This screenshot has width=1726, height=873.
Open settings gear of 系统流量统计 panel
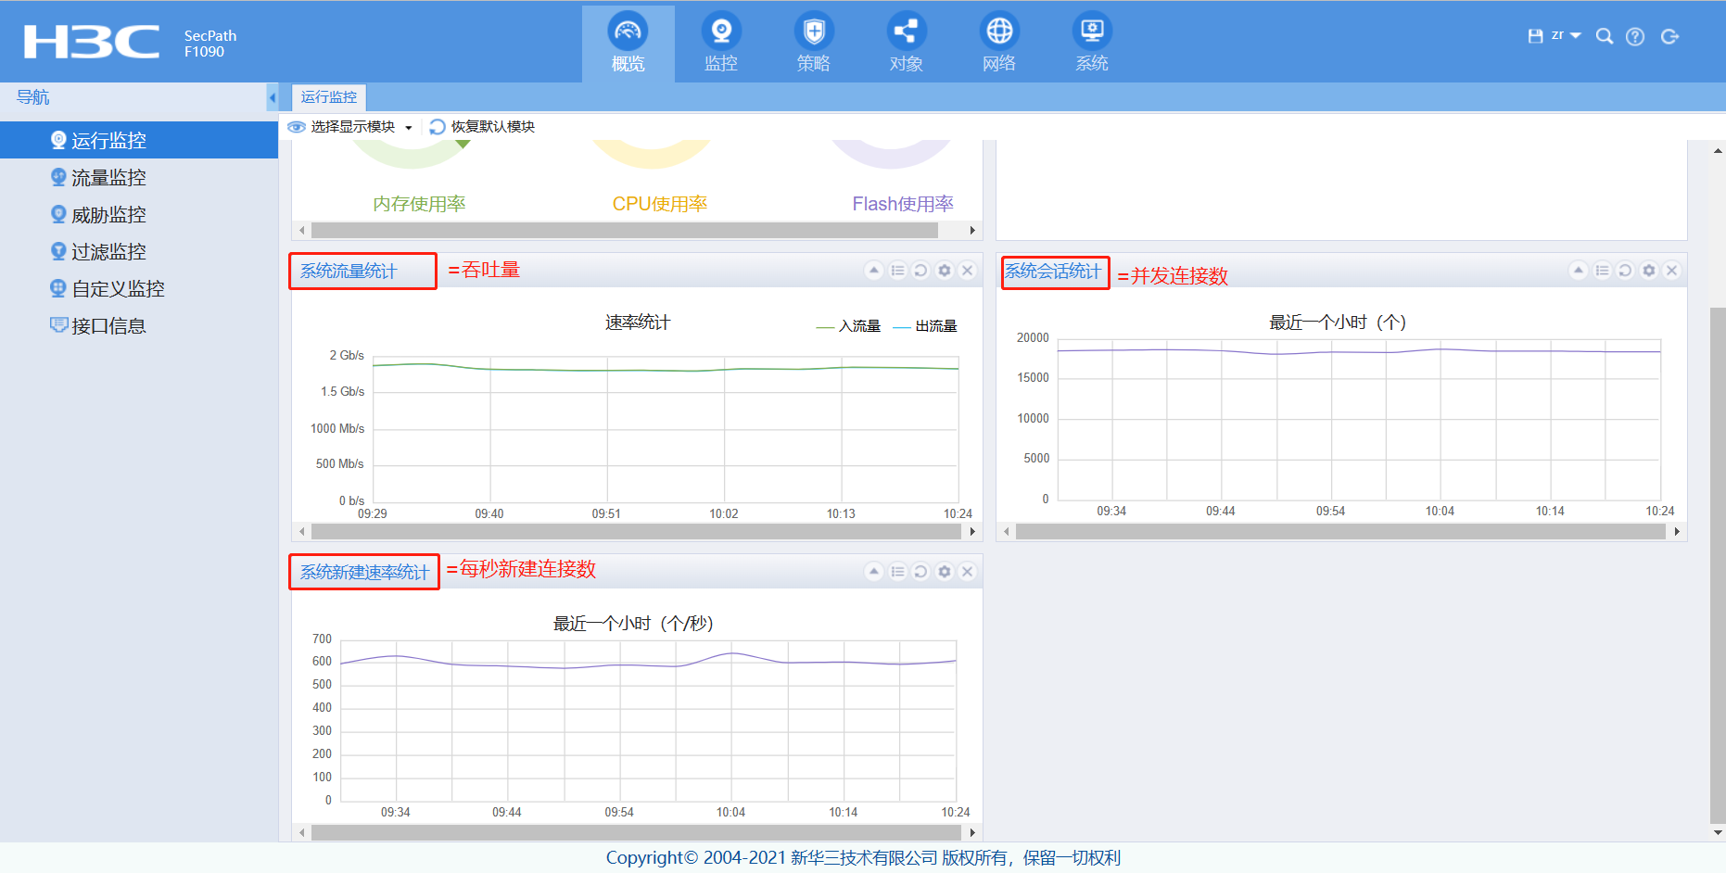[945, 271]
